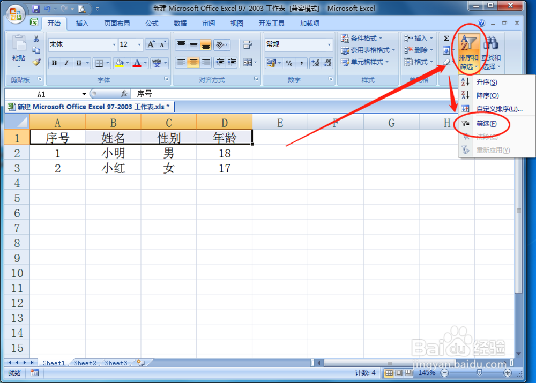
Task: Toggle wrap text
Action: click(x=248, y=44)
